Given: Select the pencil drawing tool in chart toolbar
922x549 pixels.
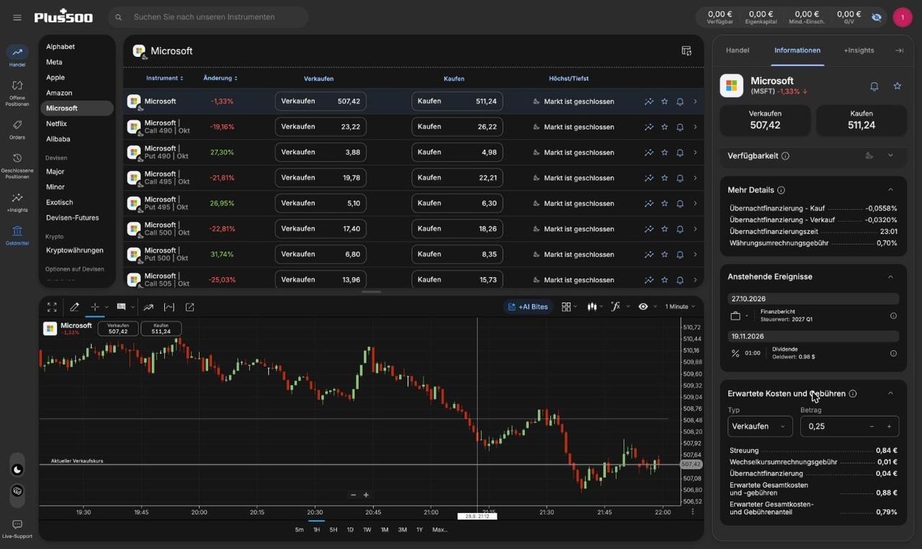Looking at the screenshot, I should (74, 307).
